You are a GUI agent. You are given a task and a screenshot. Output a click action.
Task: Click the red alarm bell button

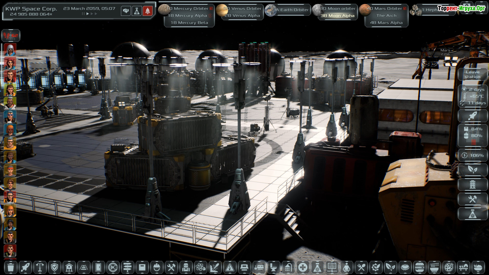pos(148,11)
